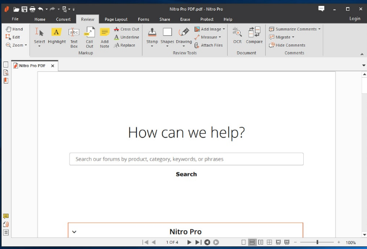367x249 pixels.
Task: Redo action with the redo arrow
Action: [52, 9]
